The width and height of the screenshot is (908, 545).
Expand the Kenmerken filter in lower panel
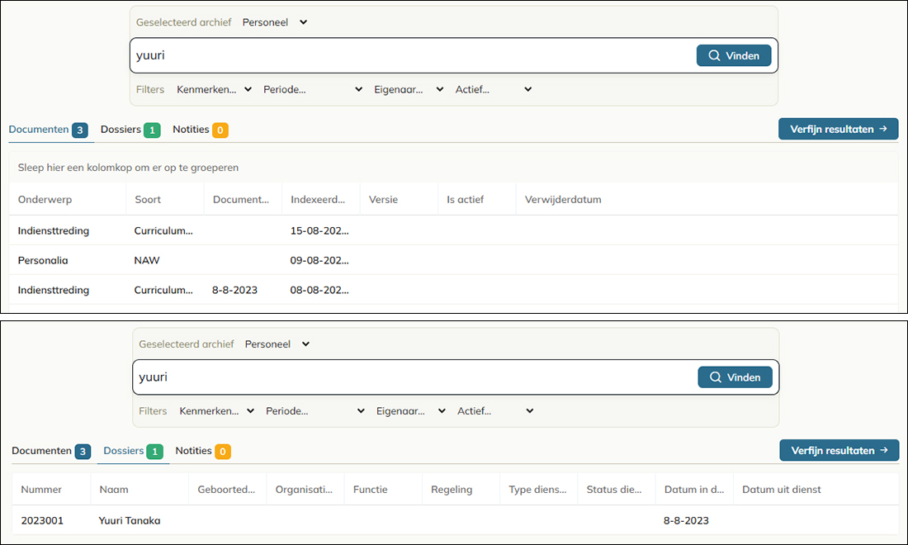216,410
